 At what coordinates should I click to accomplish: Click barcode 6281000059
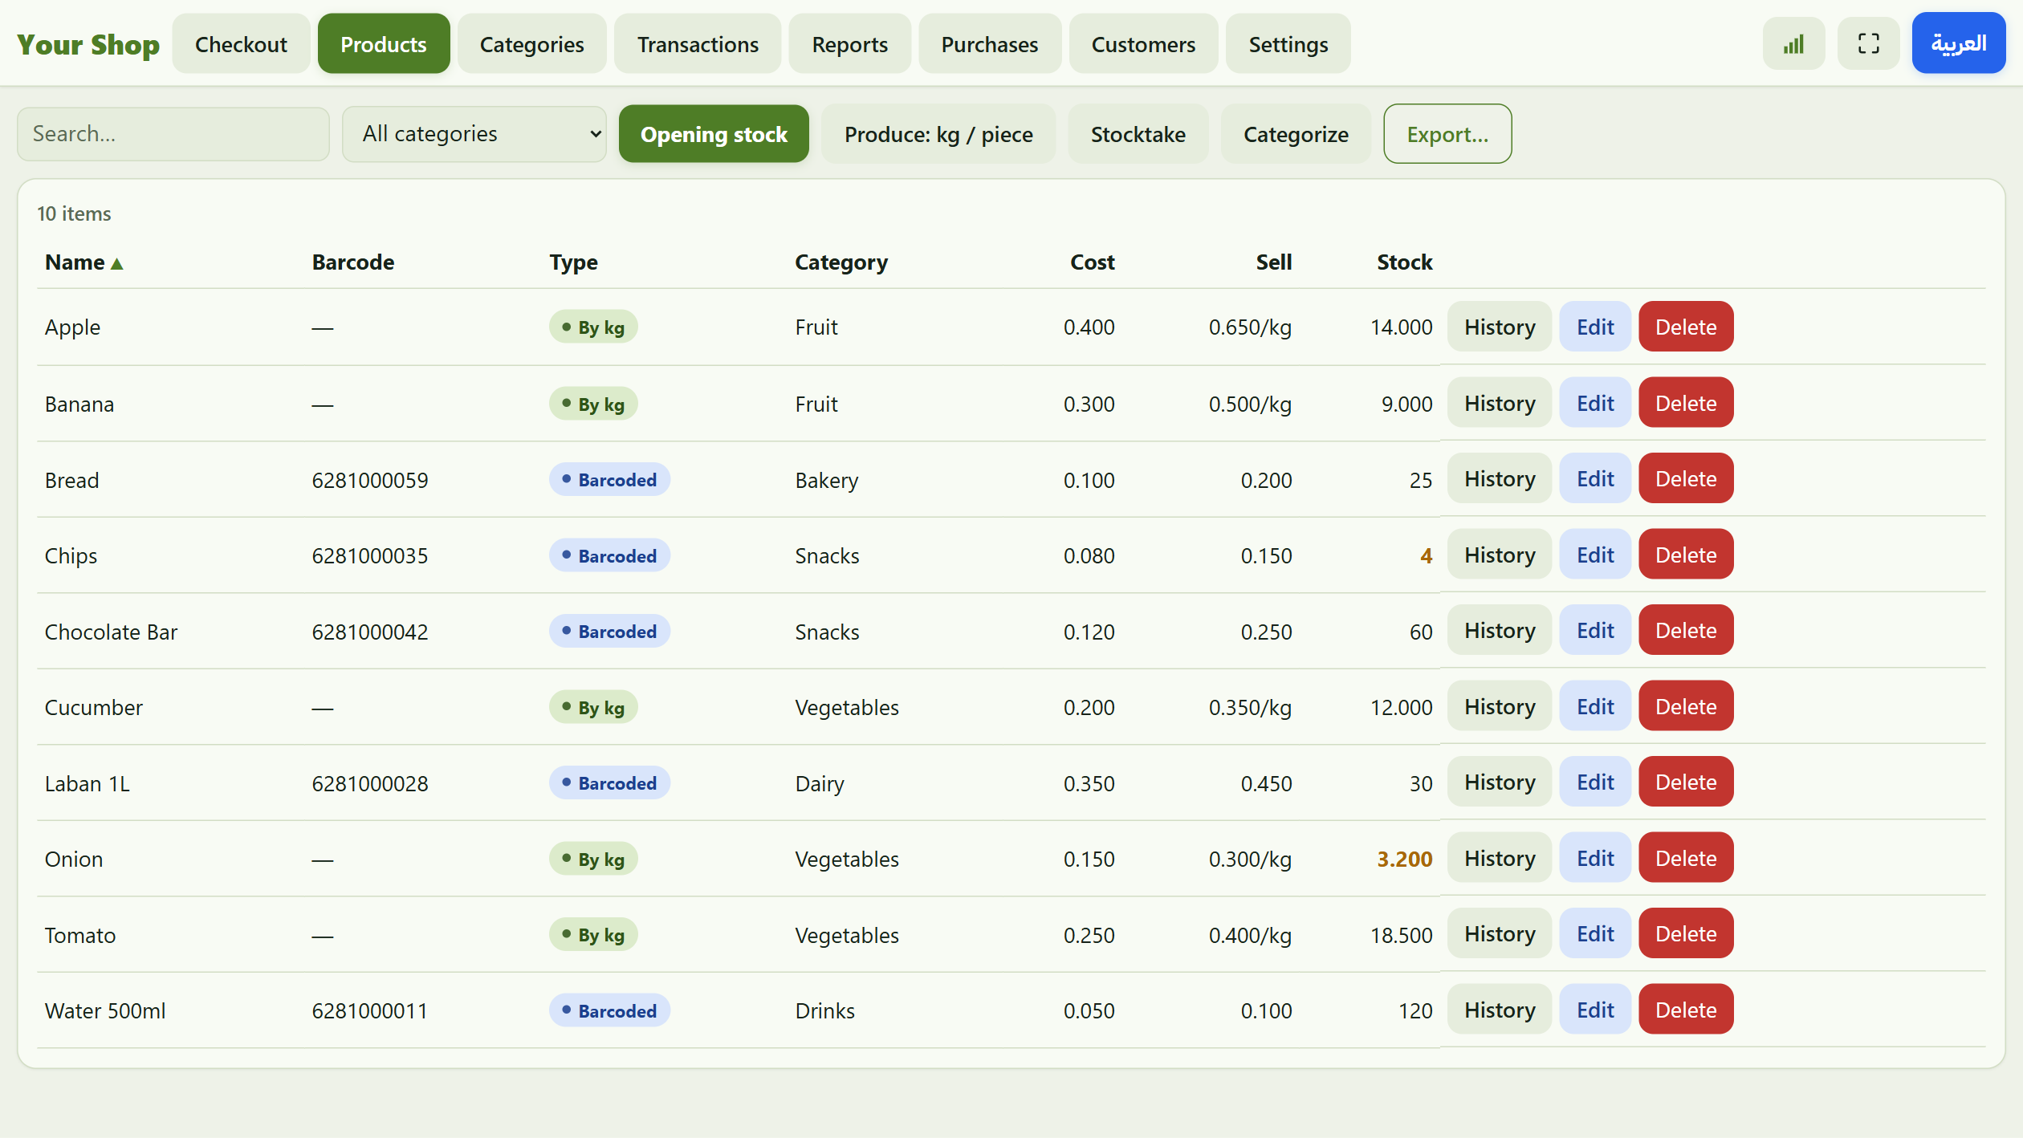[x=370, y=480]
